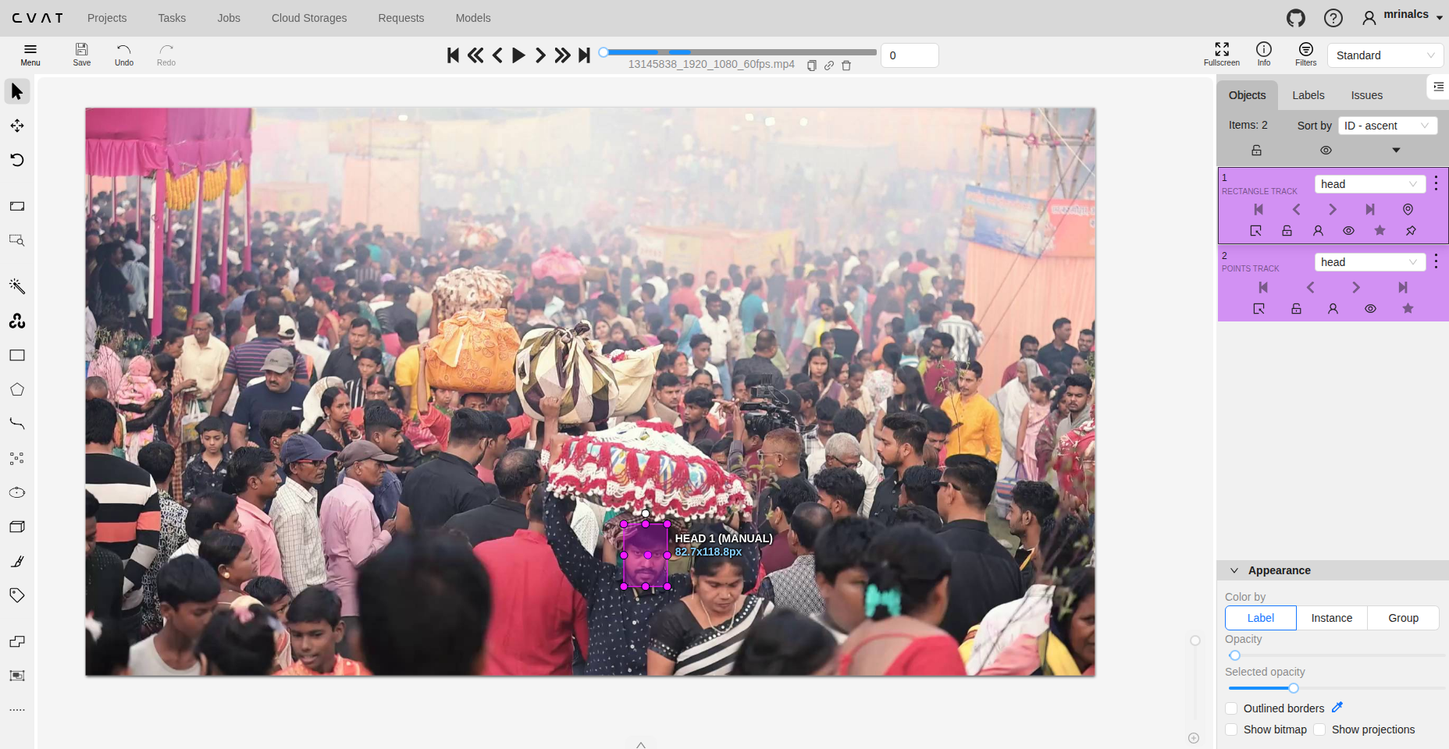Collapse the Appearance section

1234,570
